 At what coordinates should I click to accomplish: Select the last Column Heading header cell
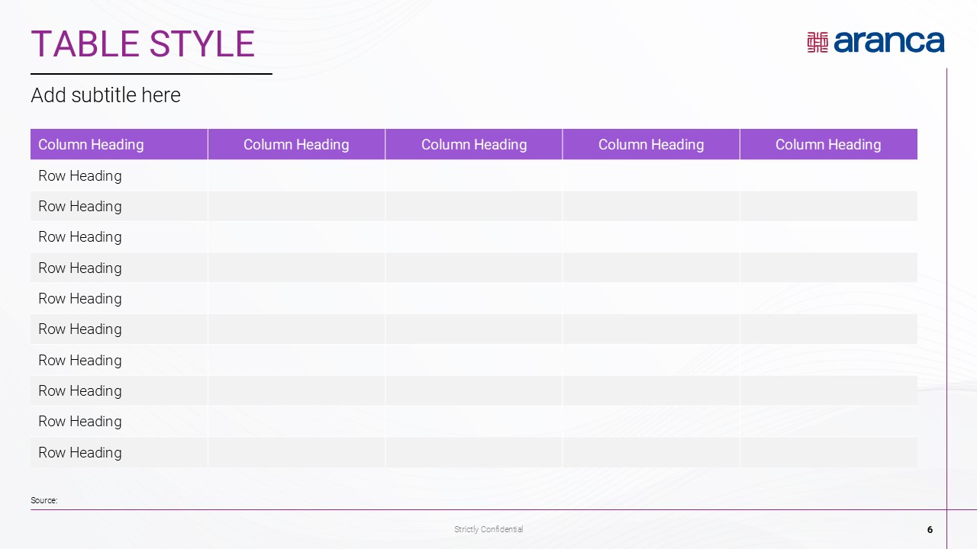point(828,145)
